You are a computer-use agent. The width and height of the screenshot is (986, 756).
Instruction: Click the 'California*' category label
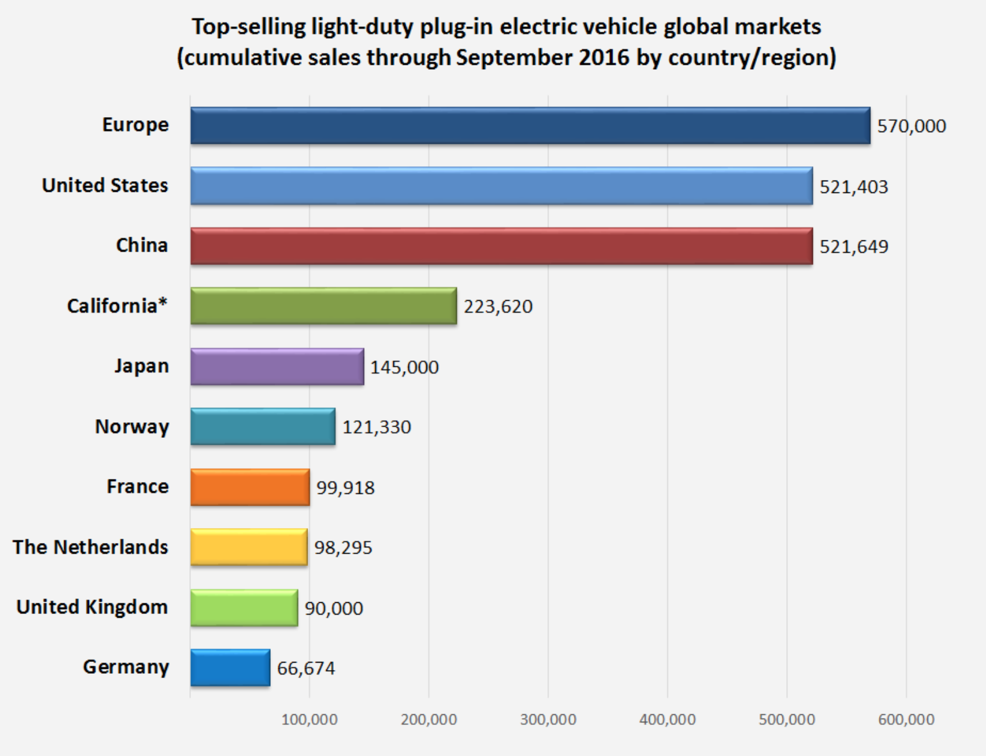[x=117, y=306]
